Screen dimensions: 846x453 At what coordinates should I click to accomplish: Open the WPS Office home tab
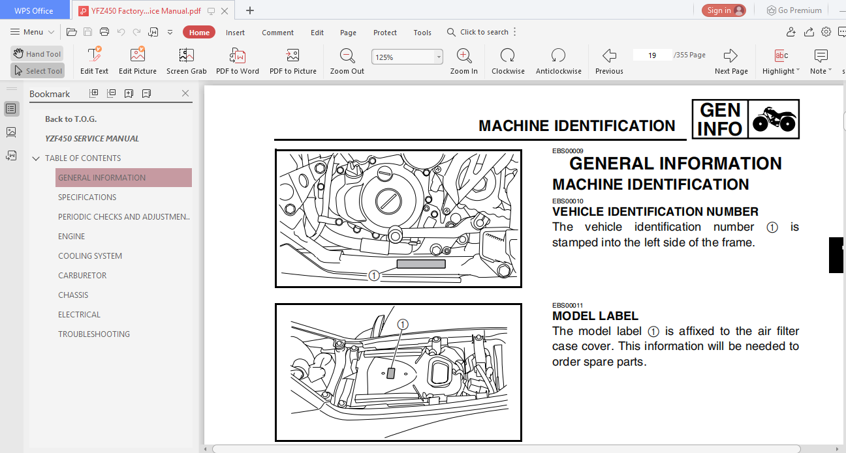tap(34, 10)
